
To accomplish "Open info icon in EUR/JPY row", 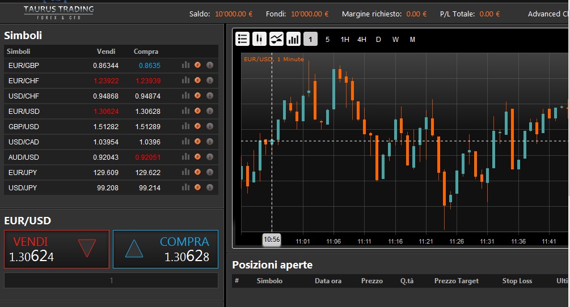I will pyautogui.click(x=210, y=172).
